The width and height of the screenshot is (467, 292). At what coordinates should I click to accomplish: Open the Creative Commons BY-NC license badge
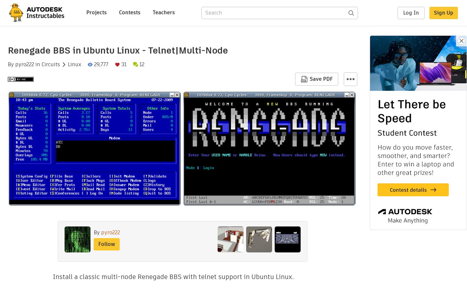[21, 79]
